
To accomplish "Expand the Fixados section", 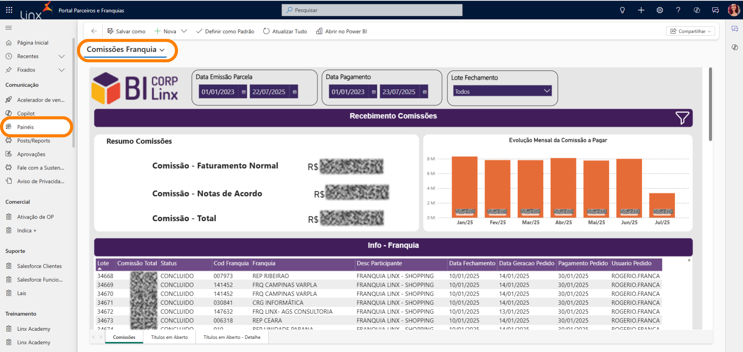I will click(62, 70).
